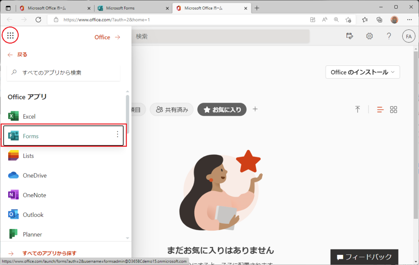Select the お気に入り filter pill

click(x=222, y=110)
